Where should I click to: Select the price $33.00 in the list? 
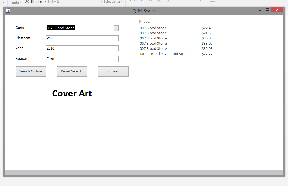coord(207,44)
